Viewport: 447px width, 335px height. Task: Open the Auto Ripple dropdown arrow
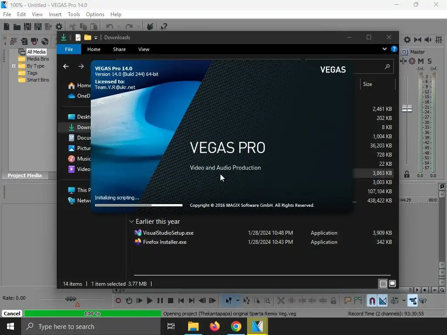[404, 301]
